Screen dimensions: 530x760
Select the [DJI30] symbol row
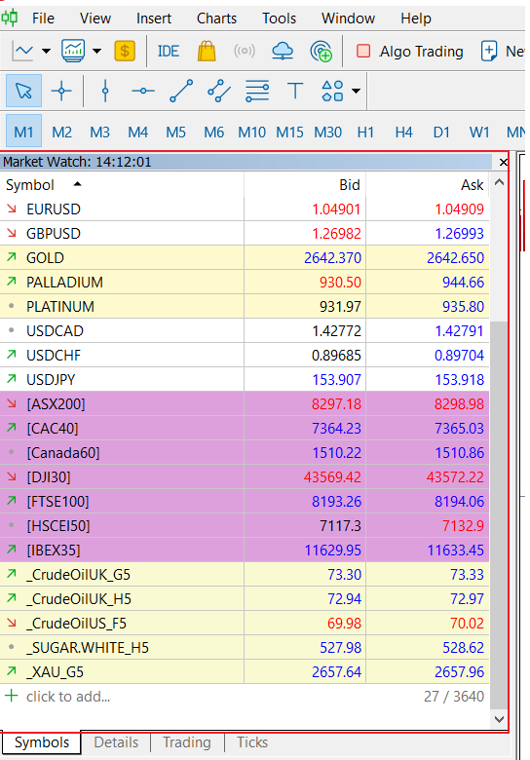(245, 476)
